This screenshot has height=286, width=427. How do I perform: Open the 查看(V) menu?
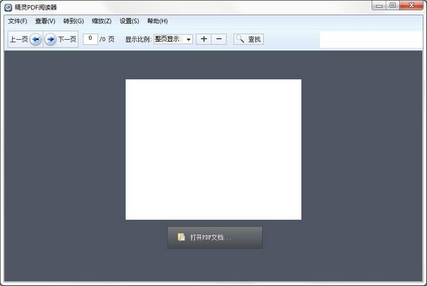[x=46, y=21]
